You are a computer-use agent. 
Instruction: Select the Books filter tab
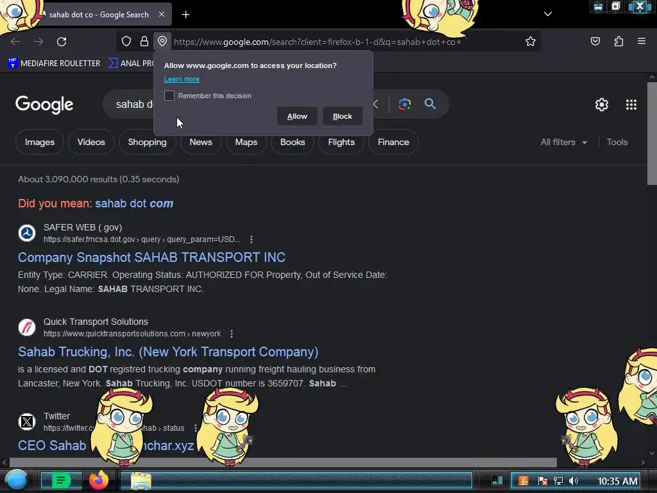[293, 142]
